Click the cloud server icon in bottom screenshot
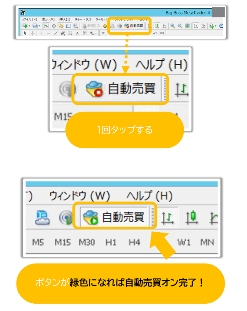 click(43, 218)
